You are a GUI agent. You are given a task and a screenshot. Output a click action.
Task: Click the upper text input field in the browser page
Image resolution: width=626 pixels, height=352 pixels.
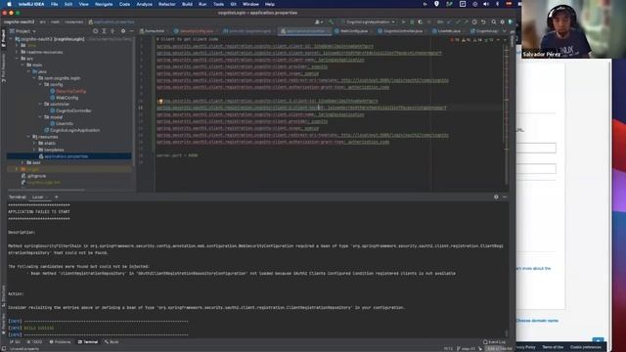(536, 148)
